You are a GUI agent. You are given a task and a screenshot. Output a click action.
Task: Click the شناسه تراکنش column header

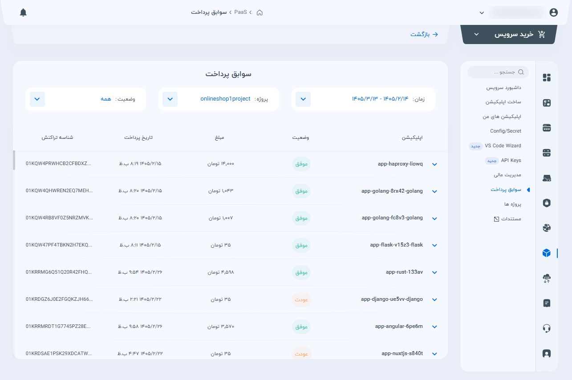(57, 137)
